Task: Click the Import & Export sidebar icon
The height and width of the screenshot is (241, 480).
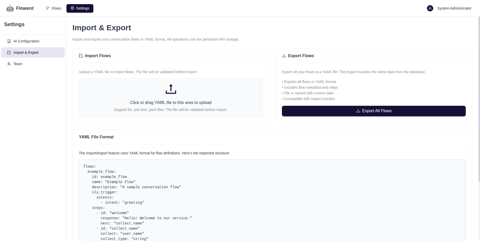Action: 9,52
